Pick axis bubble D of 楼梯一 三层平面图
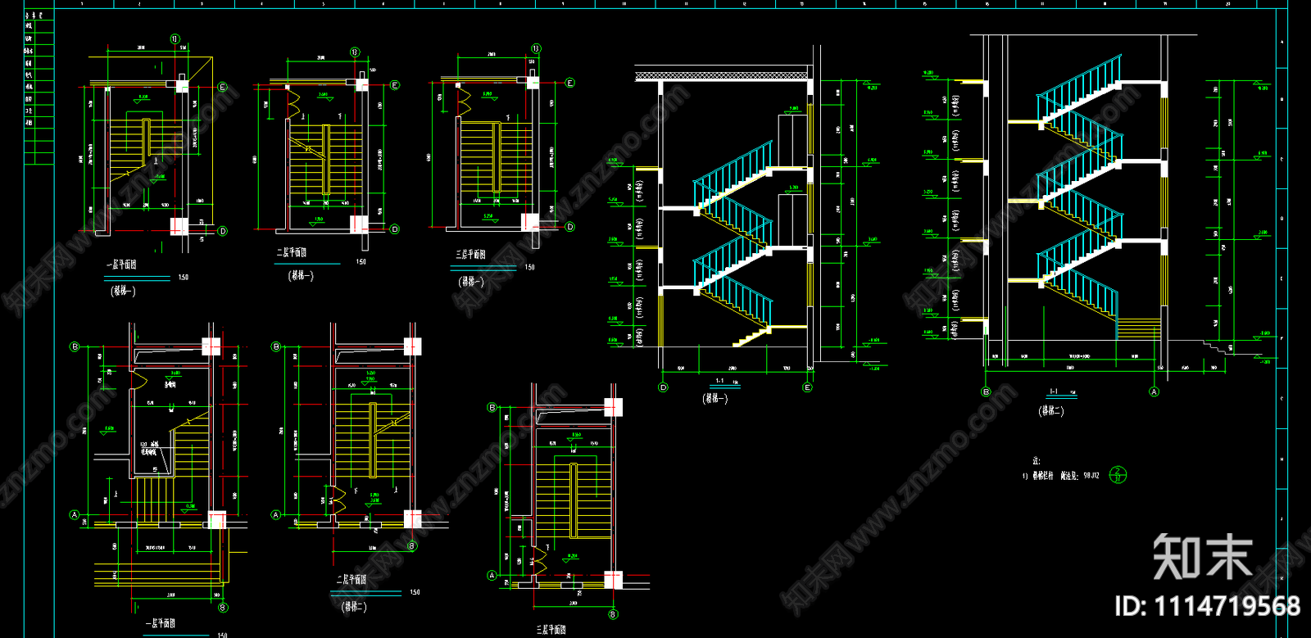This screenshot has width=1311, height=638. click(x=570, y=227)
